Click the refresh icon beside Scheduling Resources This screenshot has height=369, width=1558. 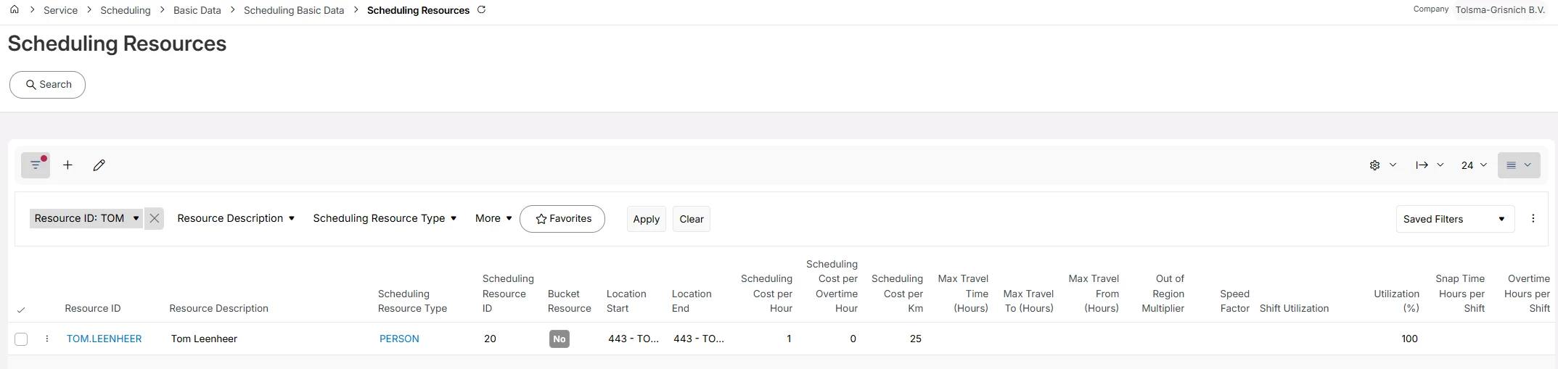point(481,10)
